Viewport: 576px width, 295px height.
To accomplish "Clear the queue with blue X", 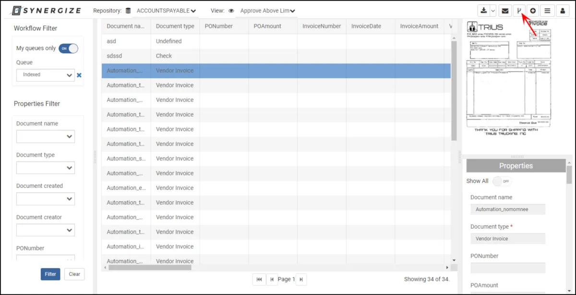I will click(x=79, y=75).
